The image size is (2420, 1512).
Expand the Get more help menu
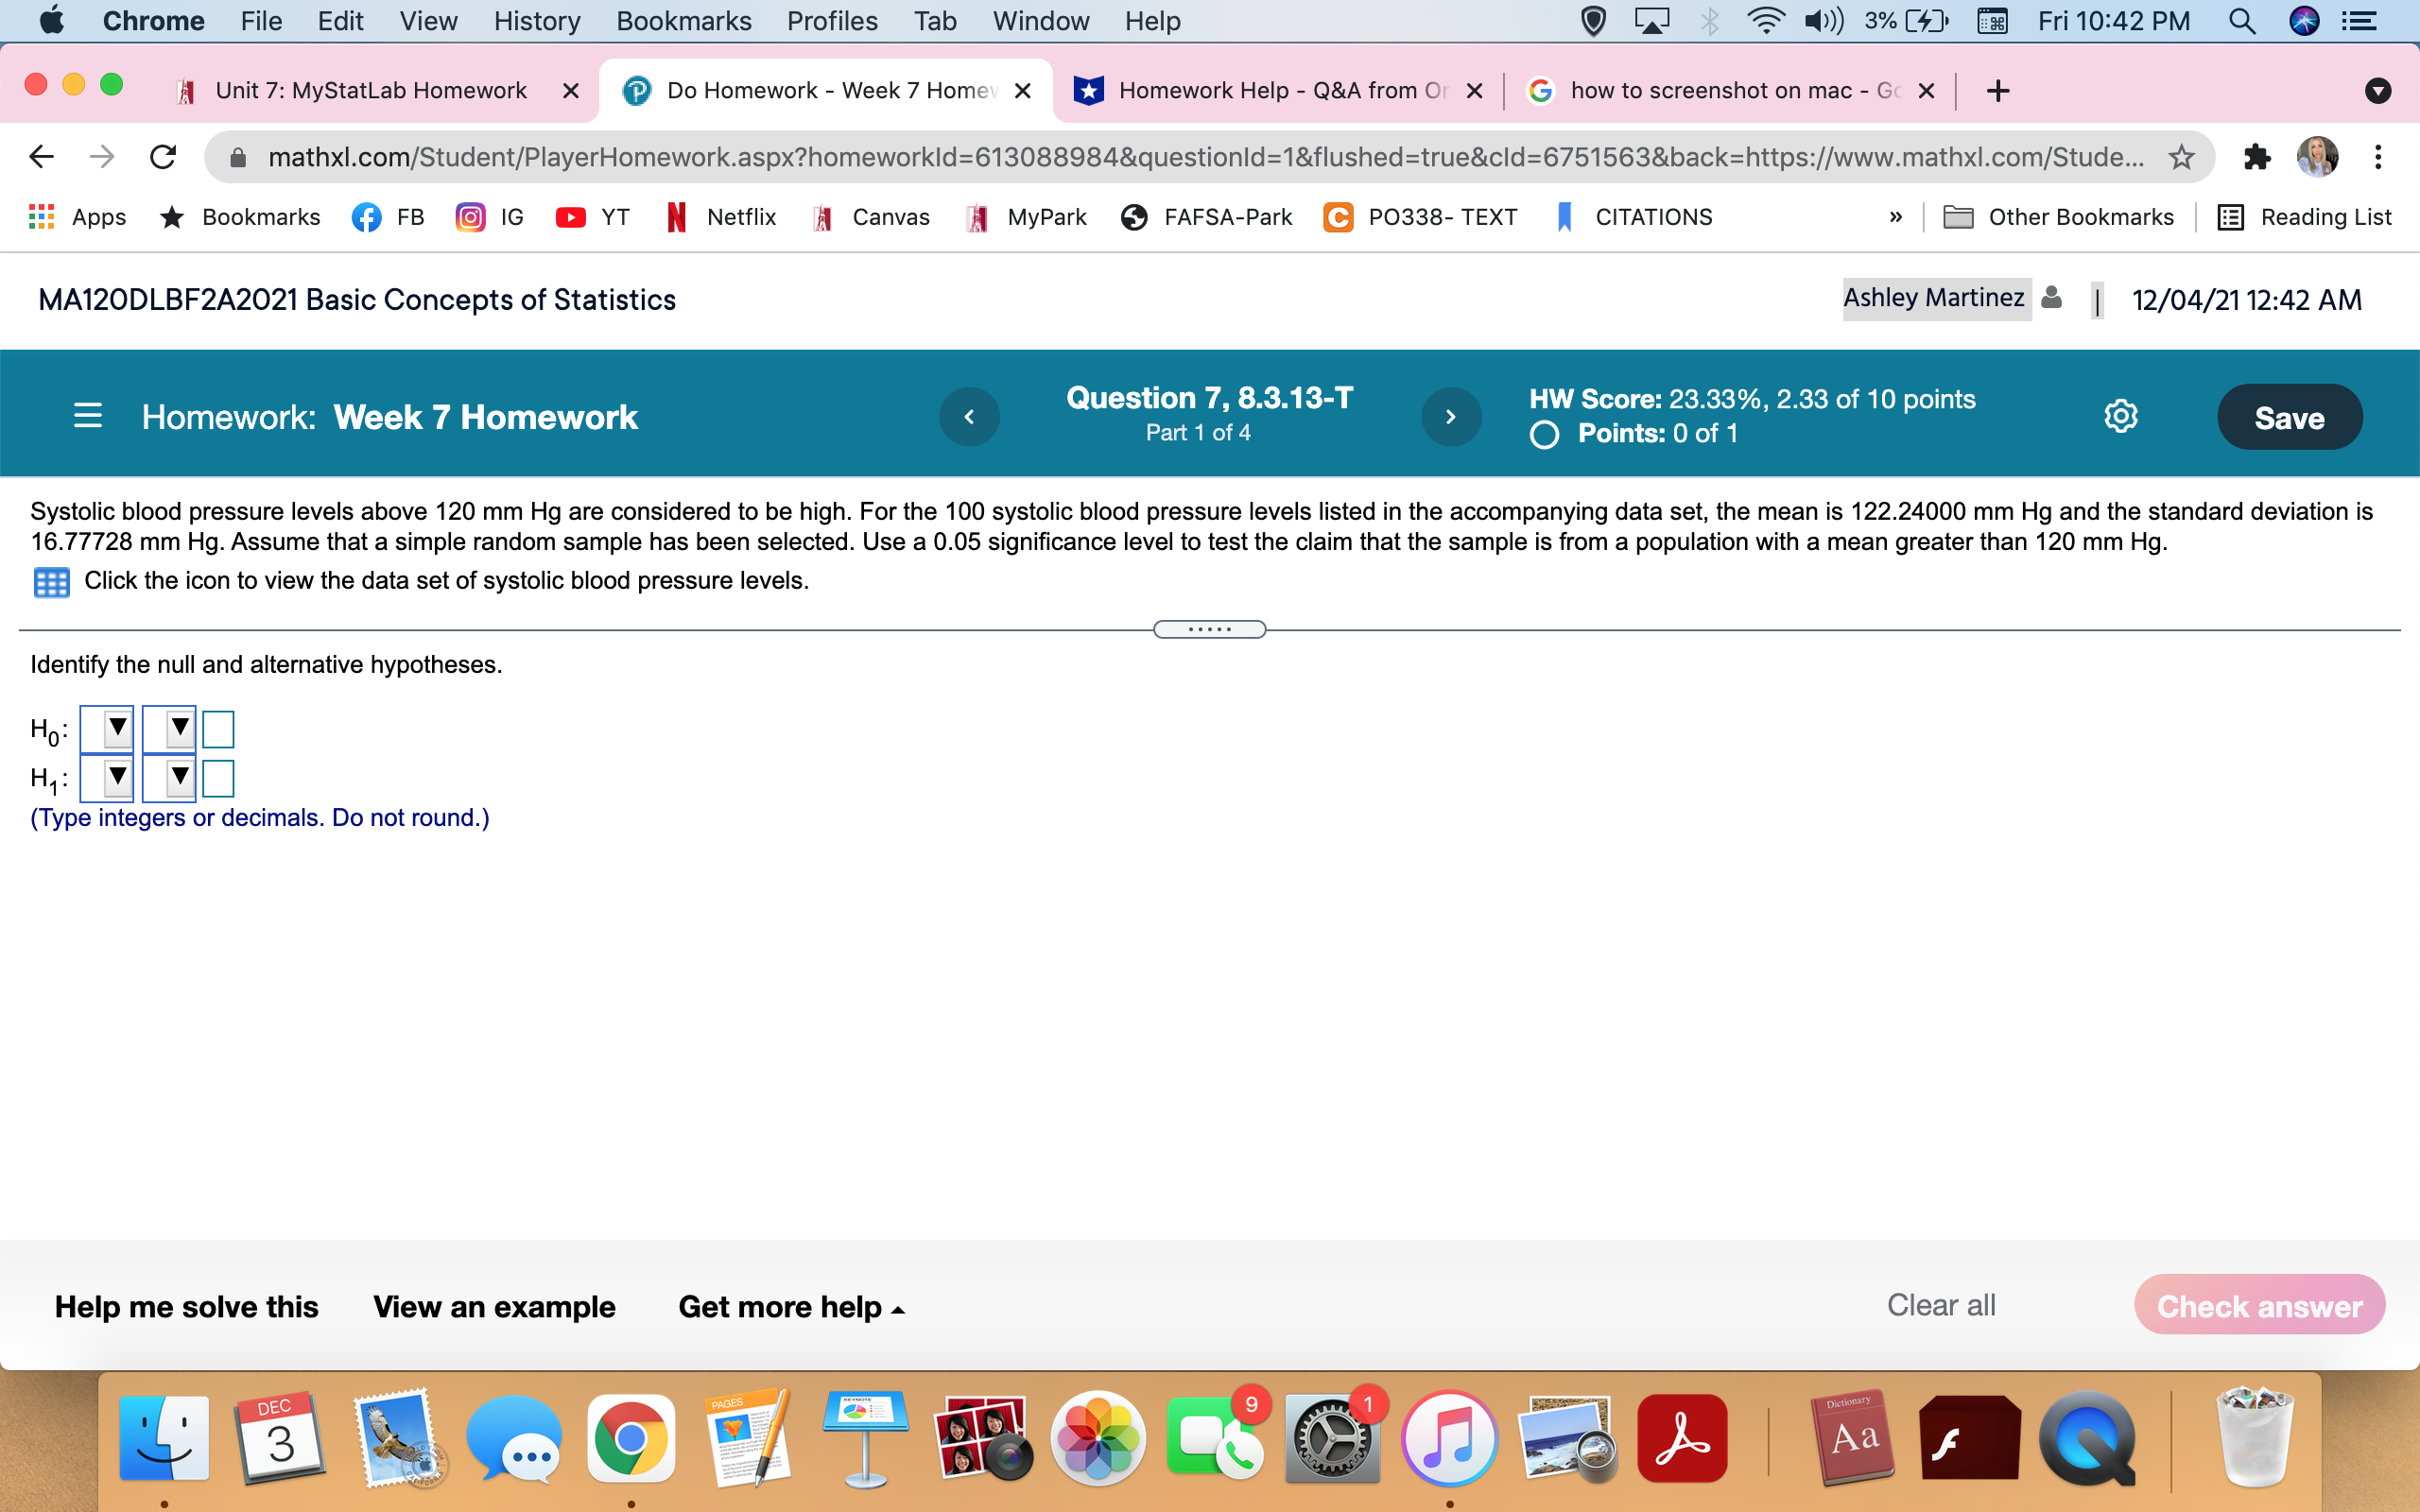(791, 1306)
